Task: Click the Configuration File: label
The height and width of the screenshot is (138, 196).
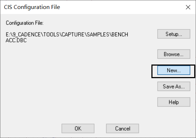Action: tap(24, 23)
